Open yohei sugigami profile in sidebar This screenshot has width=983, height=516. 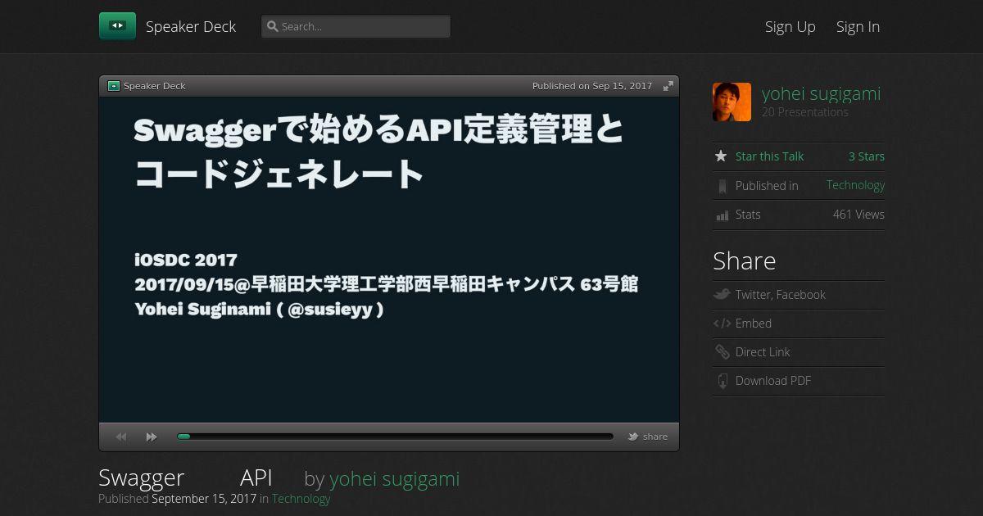tap(822, 93)
